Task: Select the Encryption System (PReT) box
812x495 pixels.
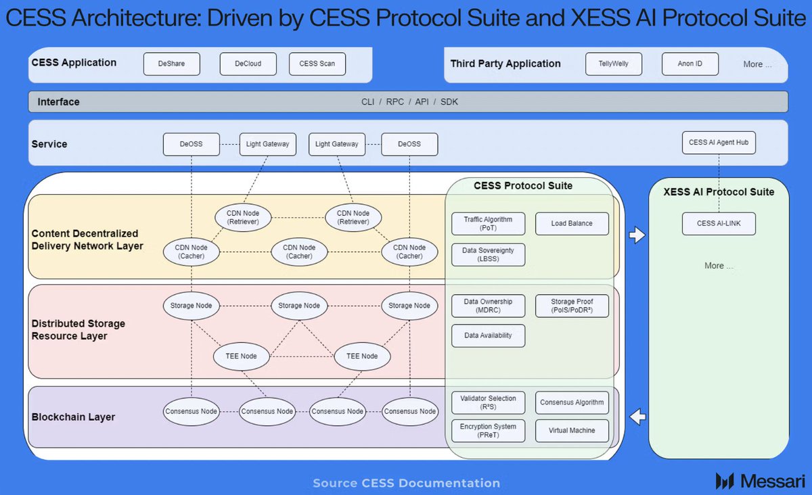Action: click(x=488, y=431)
